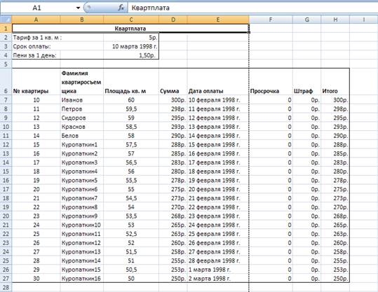Viewport: 378px width, 292px height.
Task: Select column B header
Action: [x=82, y=20]
